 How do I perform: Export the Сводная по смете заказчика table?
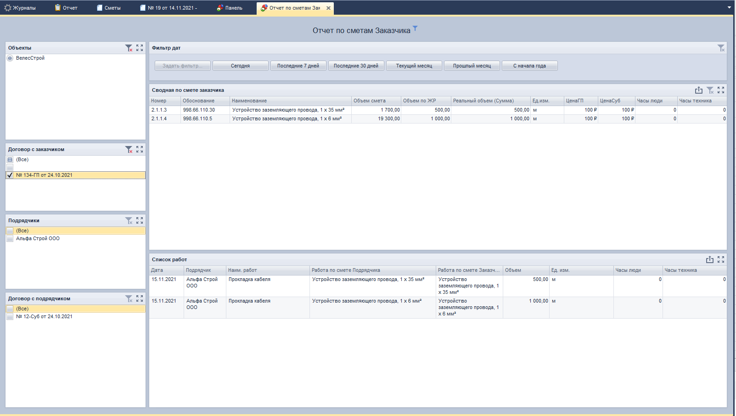coord(698,90)
